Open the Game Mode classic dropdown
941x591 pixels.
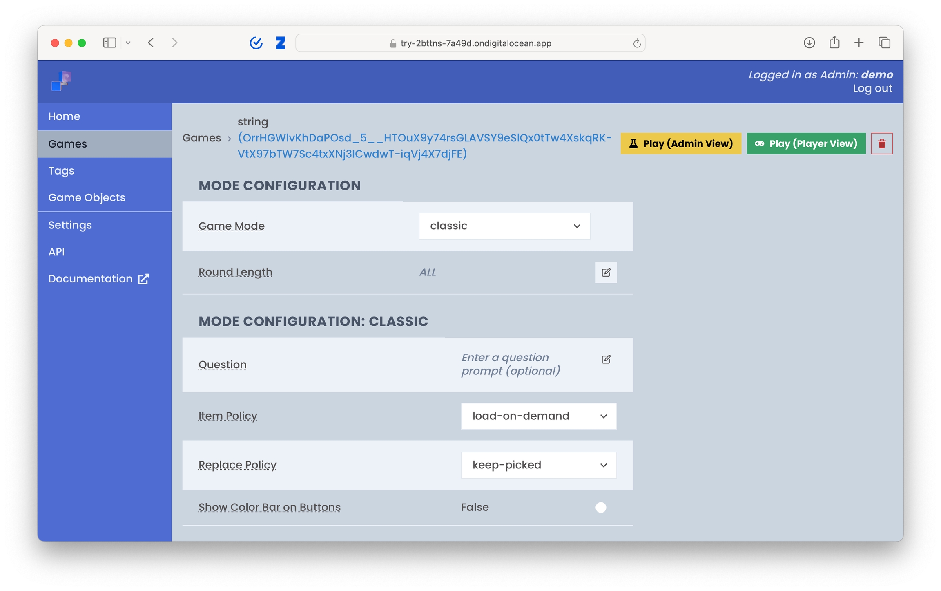point(504,226)
